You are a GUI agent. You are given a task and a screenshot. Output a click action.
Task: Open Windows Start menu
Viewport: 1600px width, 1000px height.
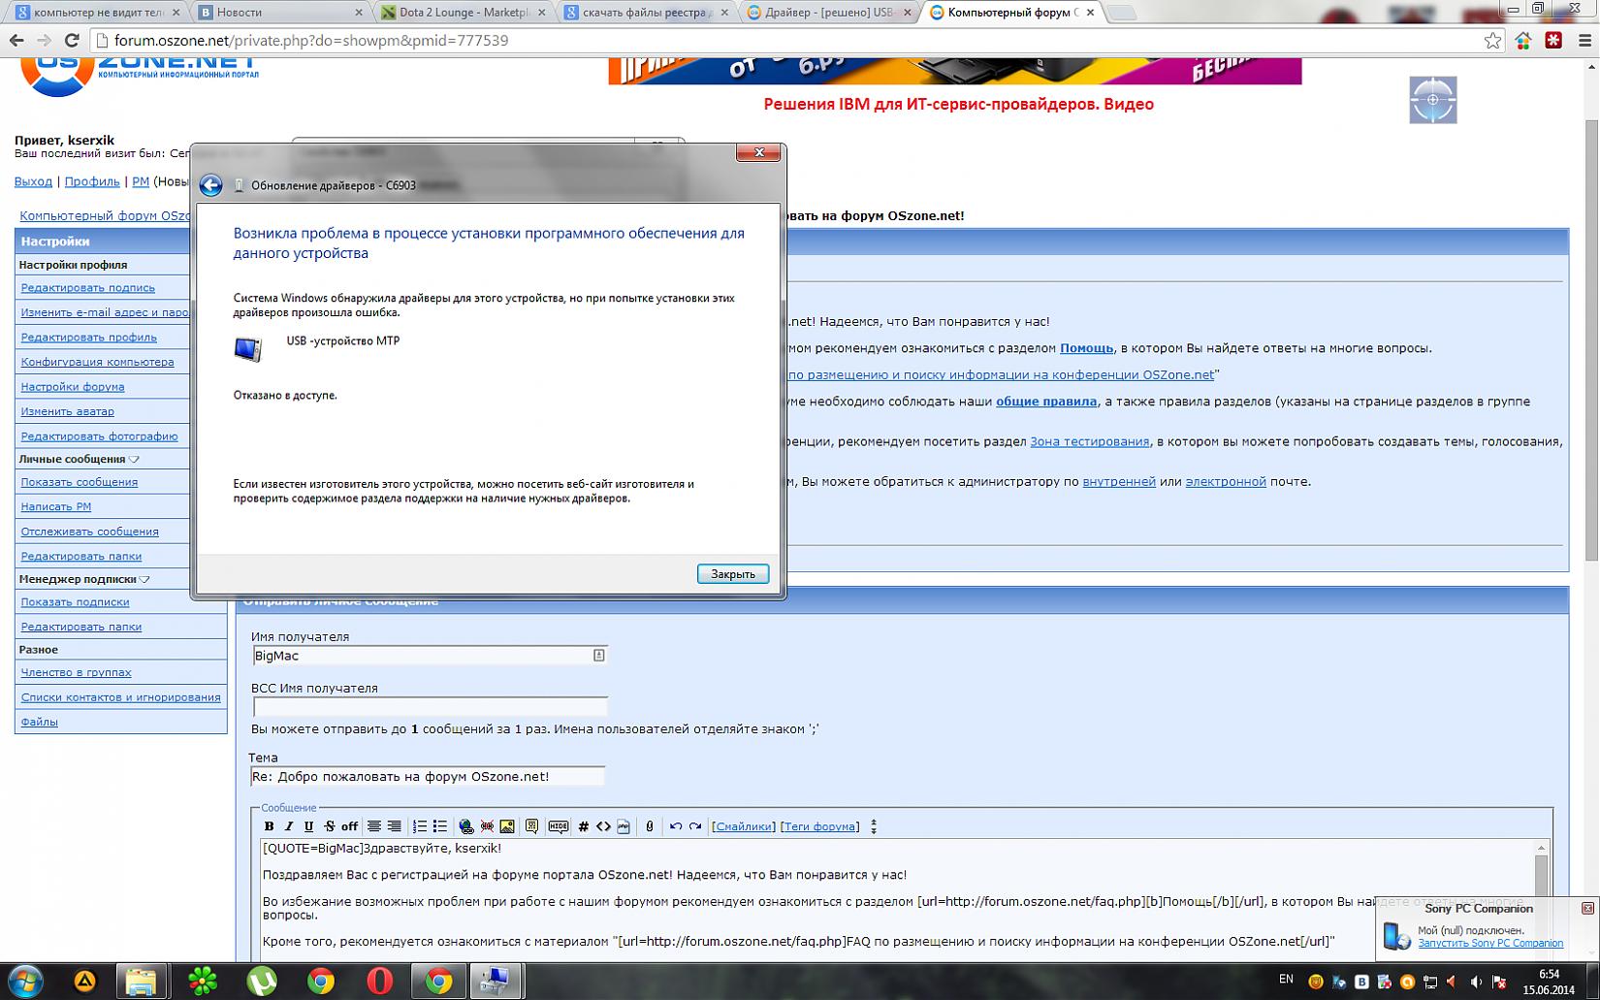coord(25,982)
